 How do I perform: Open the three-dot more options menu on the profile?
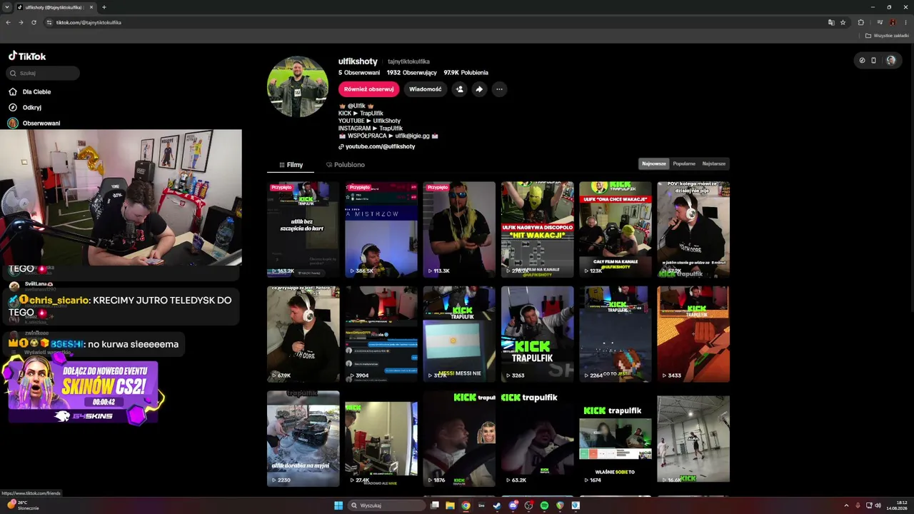click(499, 89)
